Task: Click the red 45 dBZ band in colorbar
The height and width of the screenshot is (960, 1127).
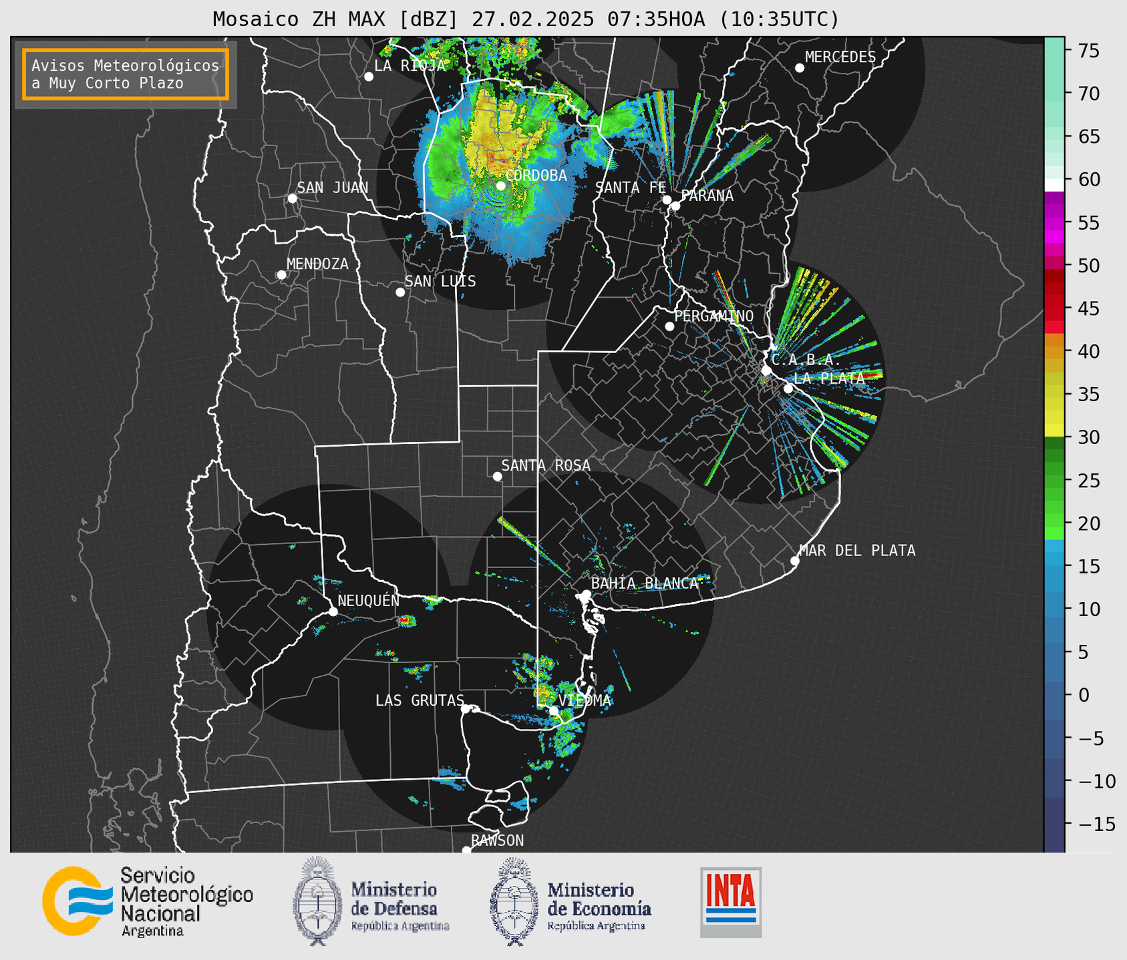Action: click(1054, 308)
